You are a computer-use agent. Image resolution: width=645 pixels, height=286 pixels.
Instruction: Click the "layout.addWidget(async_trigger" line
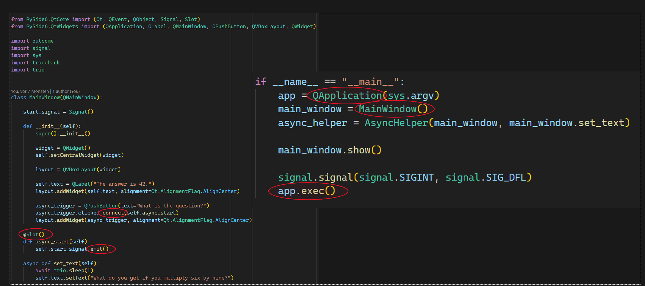144,220
